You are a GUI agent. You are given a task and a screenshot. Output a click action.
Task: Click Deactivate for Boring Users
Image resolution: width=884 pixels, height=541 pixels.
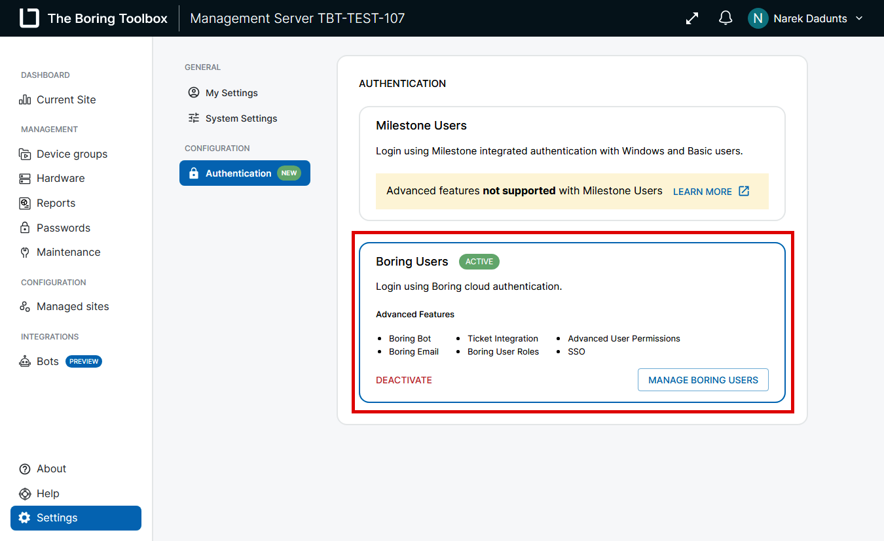[x=404, y=380]
